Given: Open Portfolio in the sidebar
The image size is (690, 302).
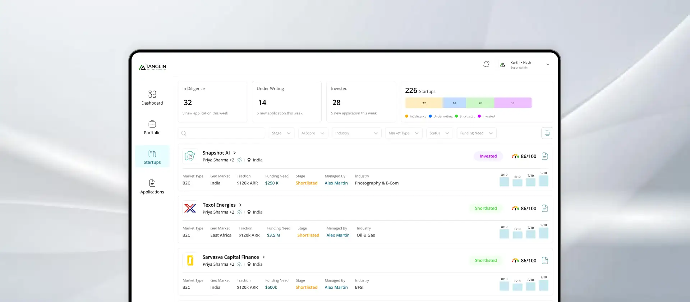Looking at the screenshot, I should click(152, 128).
